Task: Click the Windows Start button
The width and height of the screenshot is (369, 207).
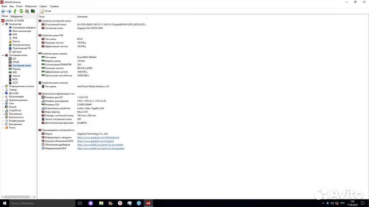Action: coord(4,203)
